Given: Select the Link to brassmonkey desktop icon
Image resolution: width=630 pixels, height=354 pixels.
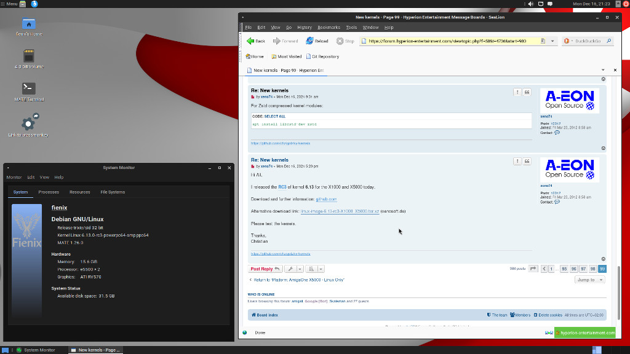Looking at the screenshot, I should click(x=28, y=125).
